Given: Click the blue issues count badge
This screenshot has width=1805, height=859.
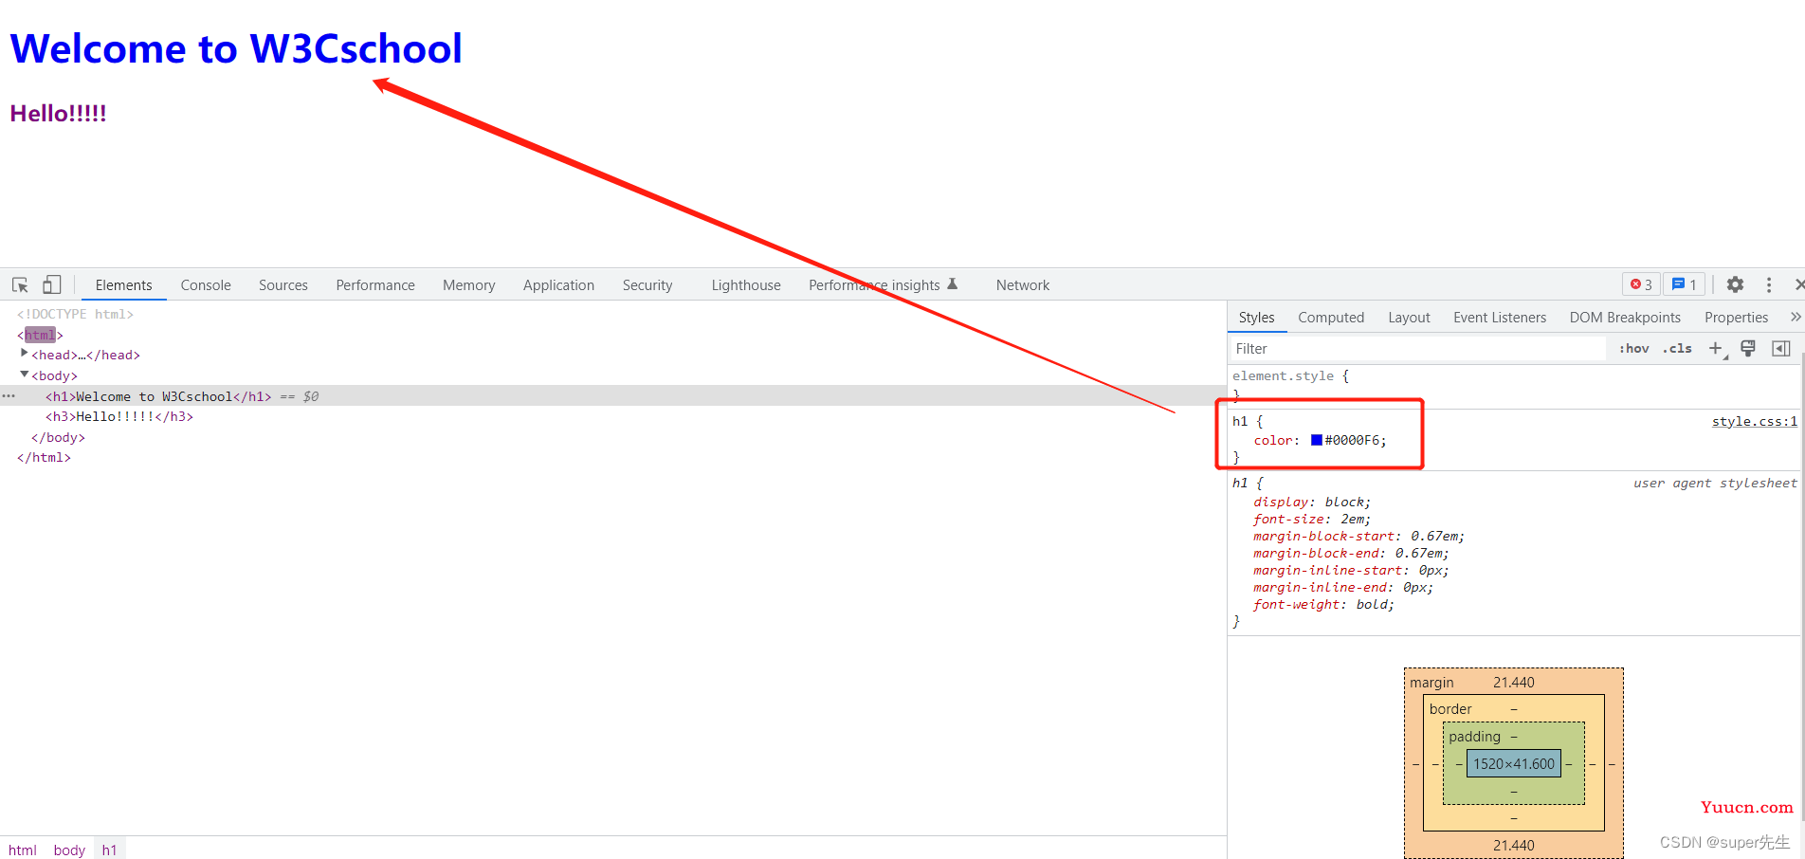Looking at the screenshot, I should pyautogui.click(x=1684, y=284).
